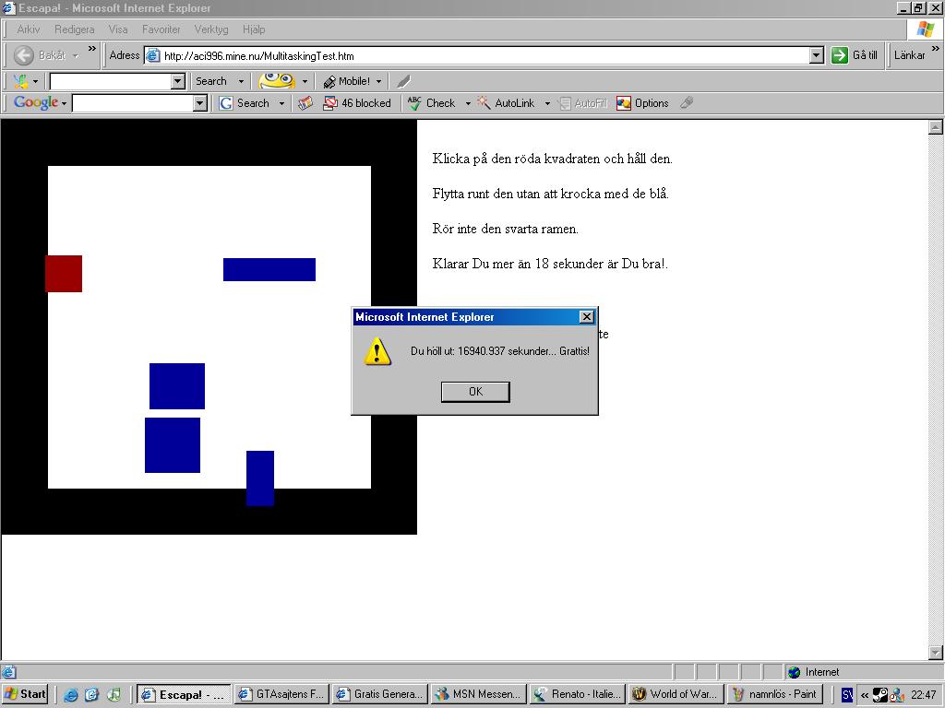Open Google toolbar Options
The image size is (945, 708).
642,103
